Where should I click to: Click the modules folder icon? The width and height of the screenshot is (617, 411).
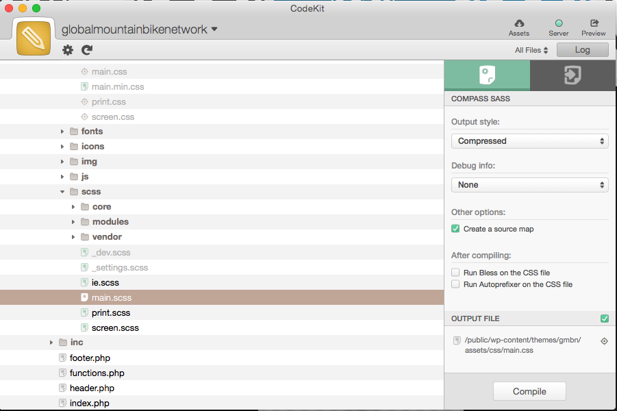pos(85,222)
